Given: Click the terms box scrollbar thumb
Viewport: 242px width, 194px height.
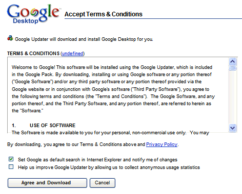Looking at the screenshot, I should (x=232, y=68).
